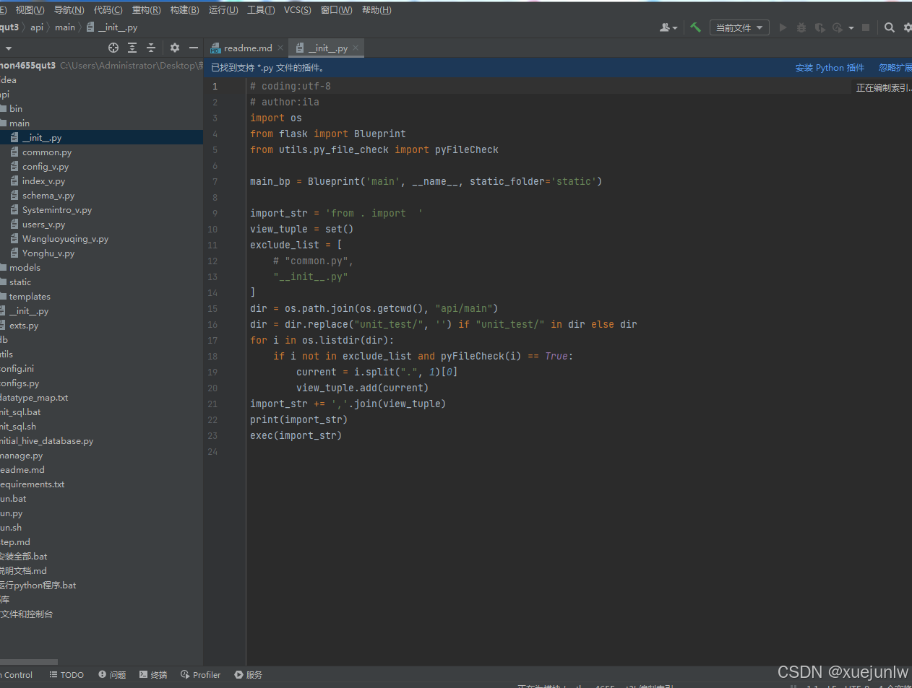This screenshot has height=688, width=912.
Task: Click the api breadcrumb in navigation bar
Action: (37, 27)
